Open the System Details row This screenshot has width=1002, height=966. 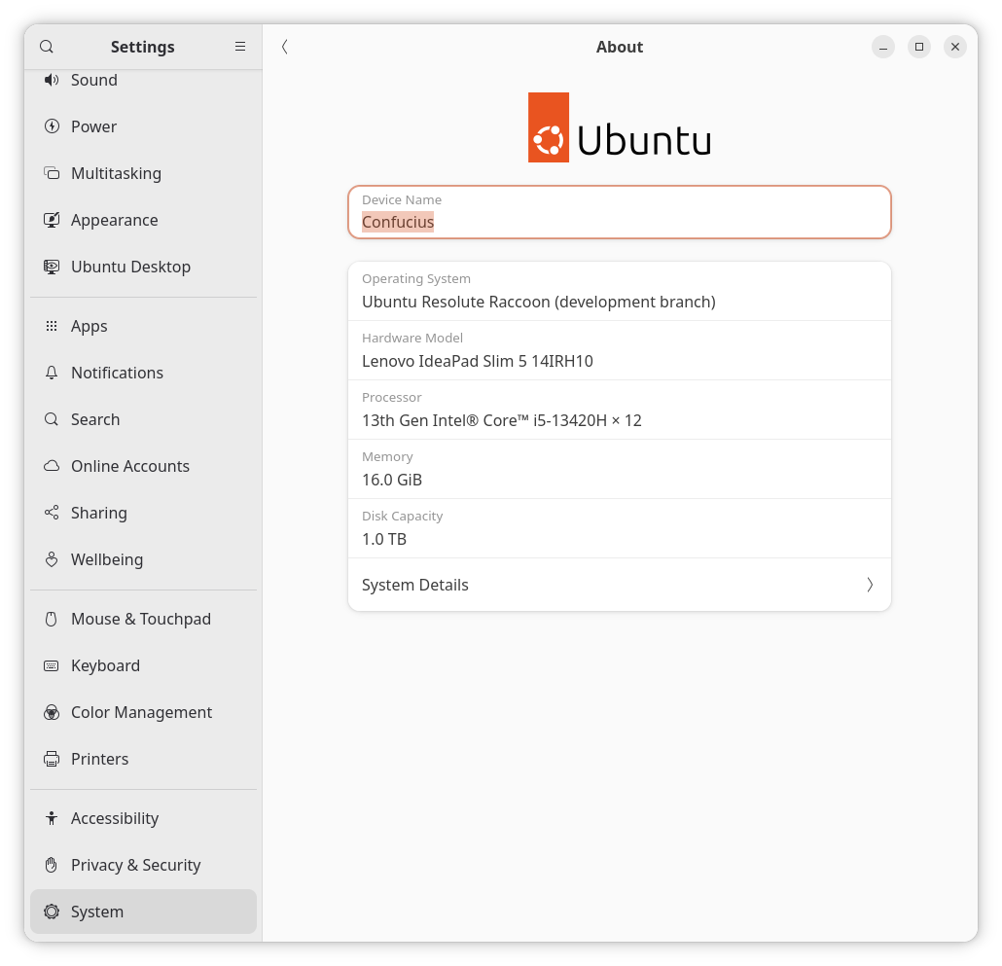(619, 585)
